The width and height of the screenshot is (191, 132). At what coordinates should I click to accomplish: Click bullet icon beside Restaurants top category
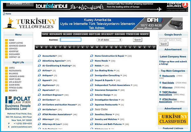[160, 76]
